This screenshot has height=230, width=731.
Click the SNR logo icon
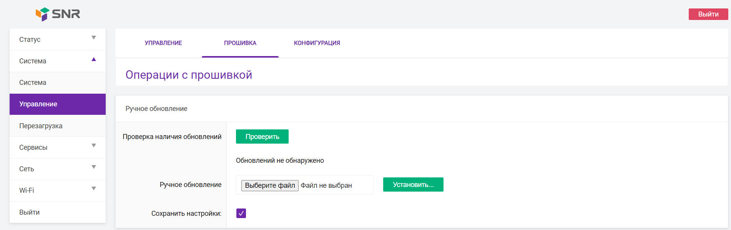(43, 14)
